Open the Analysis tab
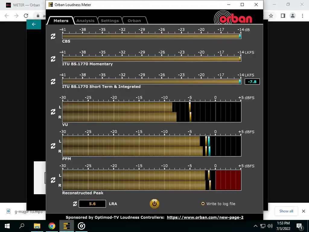309x232 pixels. [85, 21]
